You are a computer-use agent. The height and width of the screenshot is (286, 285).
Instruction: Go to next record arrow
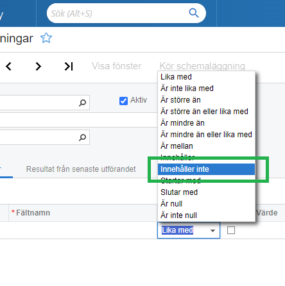coord(39,66)
